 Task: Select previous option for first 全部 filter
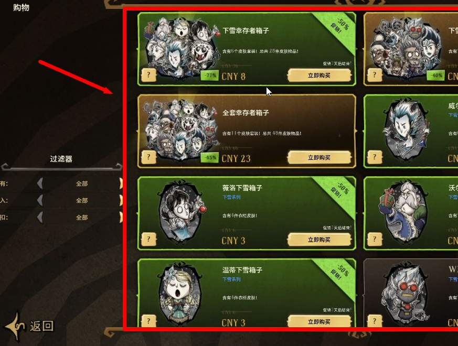pos(40,183)
